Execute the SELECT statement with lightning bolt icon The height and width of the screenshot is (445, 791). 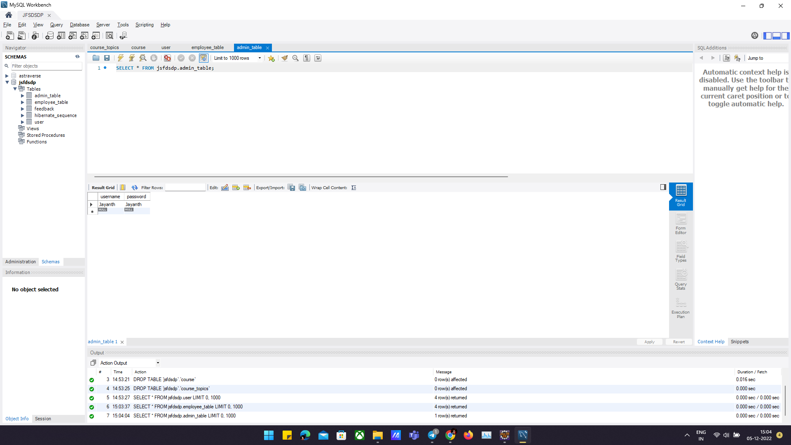coord(120,58)
